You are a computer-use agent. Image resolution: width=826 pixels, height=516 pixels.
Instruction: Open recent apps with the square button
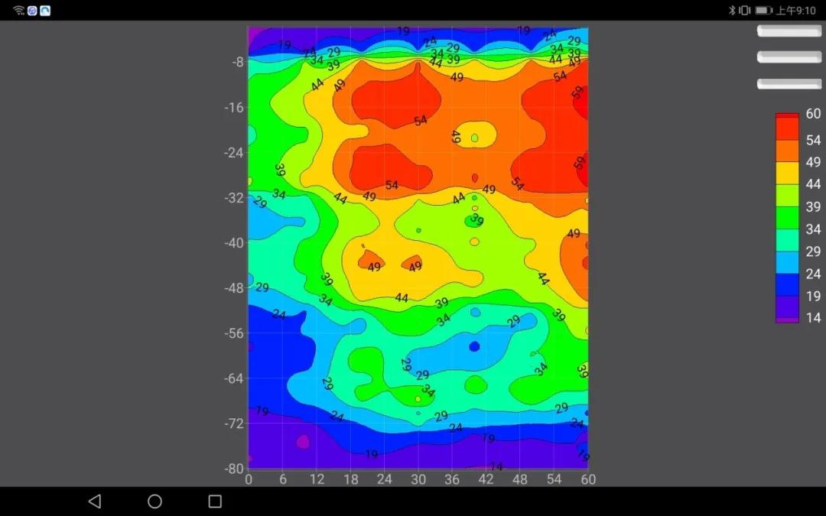[215, 501]
